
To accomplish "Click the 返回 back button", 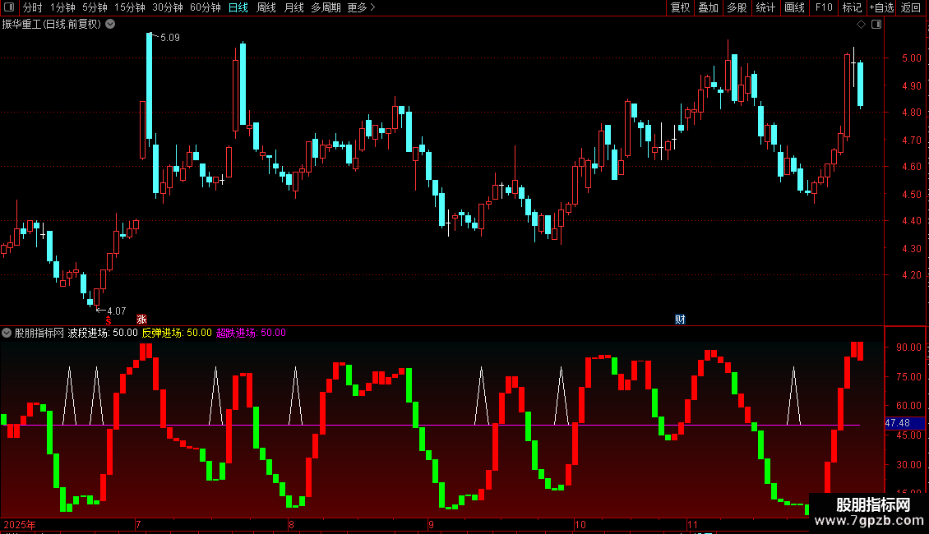I will [x=911, y=7].
